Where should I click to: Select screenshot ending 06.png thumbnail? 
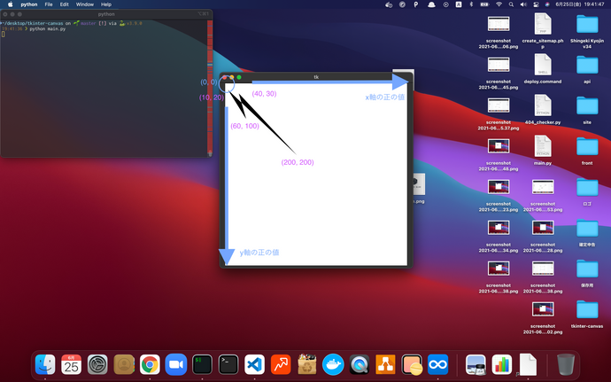pyautogui.click(x=499, y=24)
